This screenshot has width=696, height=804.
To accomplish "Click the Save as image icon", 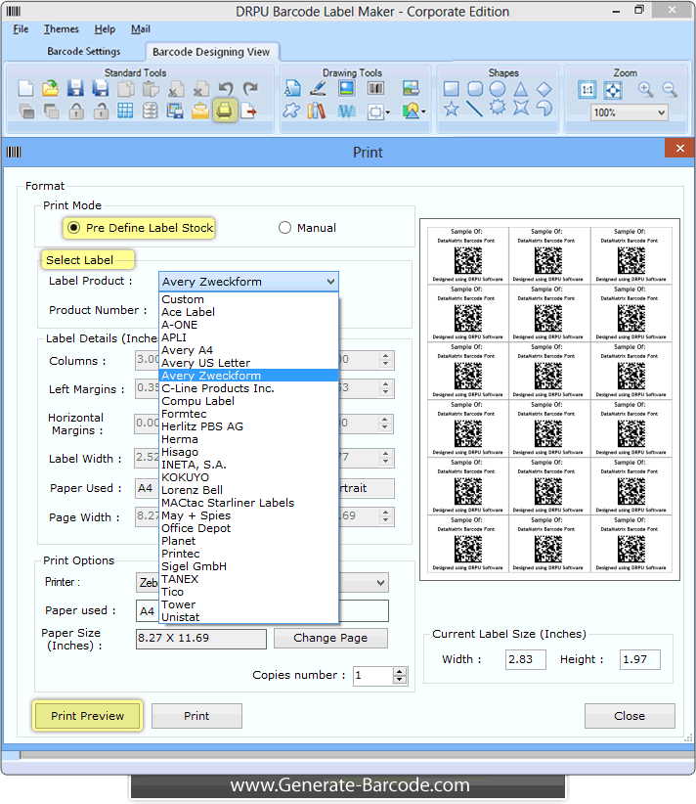I will (x=175, y=111).
